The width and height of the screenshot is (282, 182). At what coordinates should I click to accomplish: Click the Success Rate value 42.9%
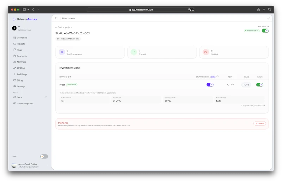[168, 101]
